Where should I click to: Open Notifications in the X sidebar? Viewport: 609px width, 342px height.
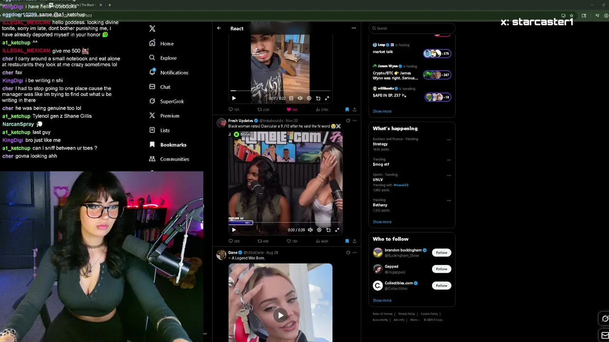point(169,72)
